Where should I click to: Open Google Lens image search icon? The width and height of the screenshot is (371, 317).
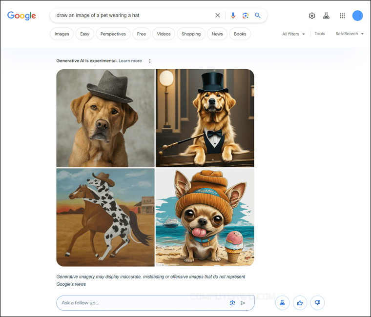246,16
